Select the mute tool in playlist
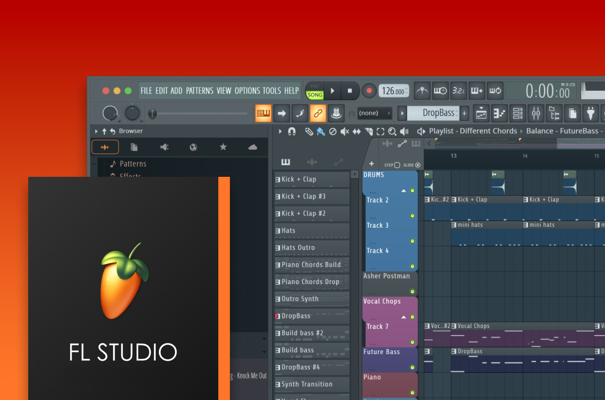Screen dimensions: 605x400 coord(345,131)
